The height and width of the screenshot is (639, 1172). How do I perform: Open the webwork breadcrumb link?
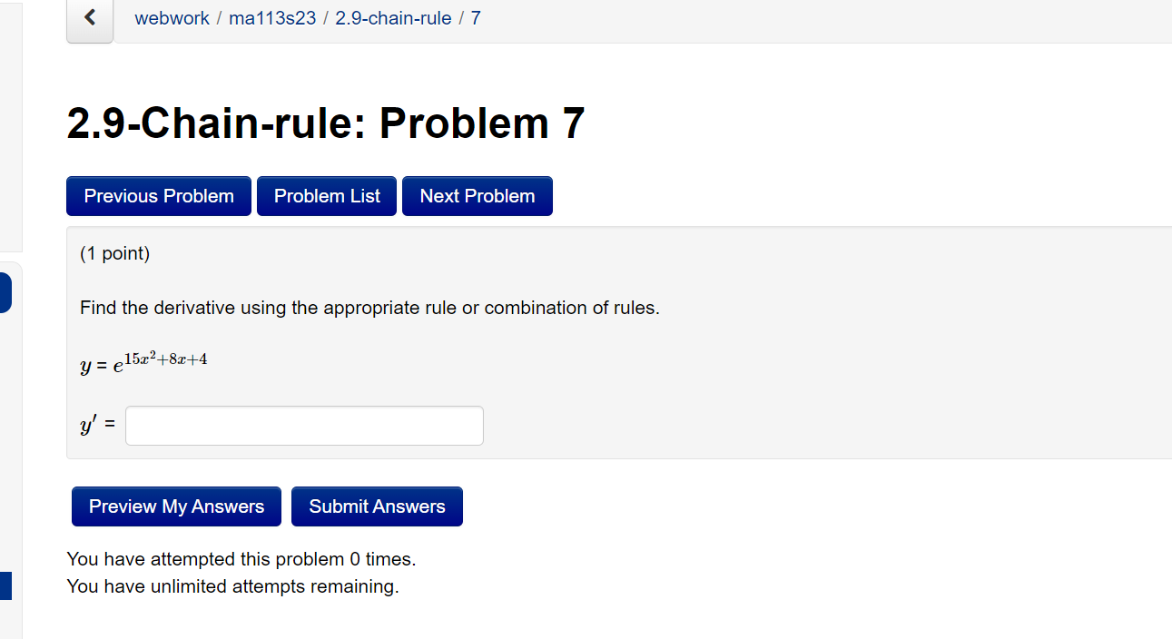[x=172, y=18]
